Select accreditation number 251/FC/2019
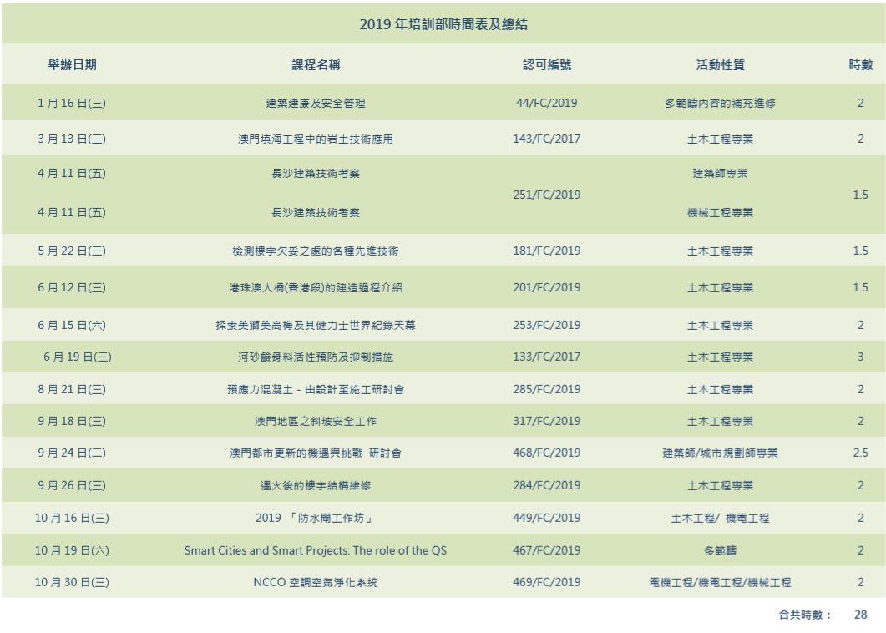Viewport: 886px width, 633px height. 547,195
